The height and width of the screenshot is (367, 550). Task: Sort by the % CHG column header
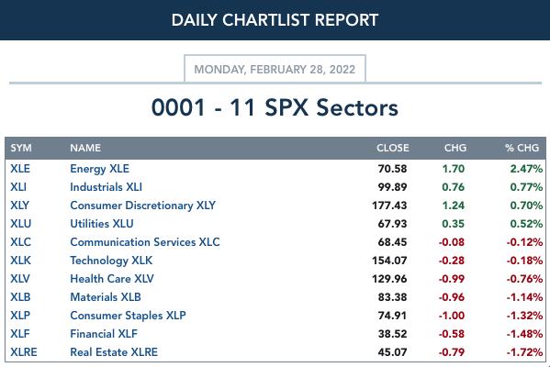point(522,148)
